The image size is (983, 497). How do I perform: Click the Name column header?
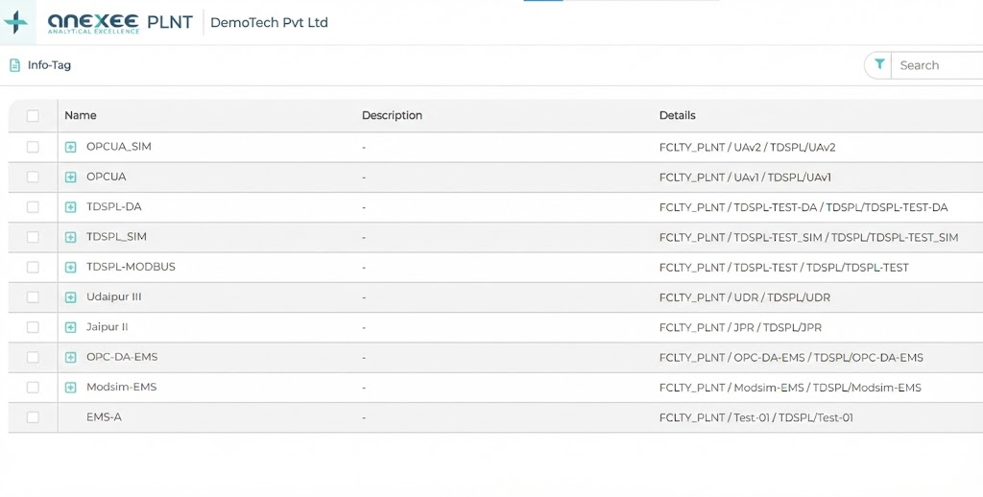click(x=81, y=116)
